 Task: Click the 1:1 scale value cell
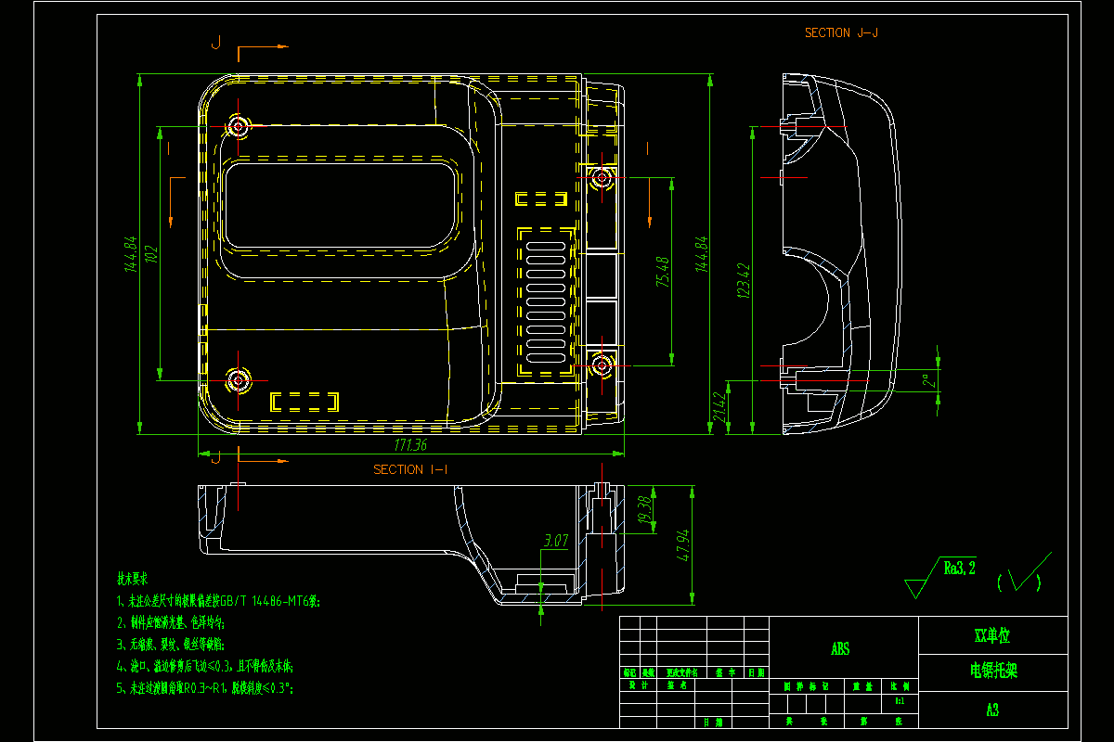coord(900,702)
